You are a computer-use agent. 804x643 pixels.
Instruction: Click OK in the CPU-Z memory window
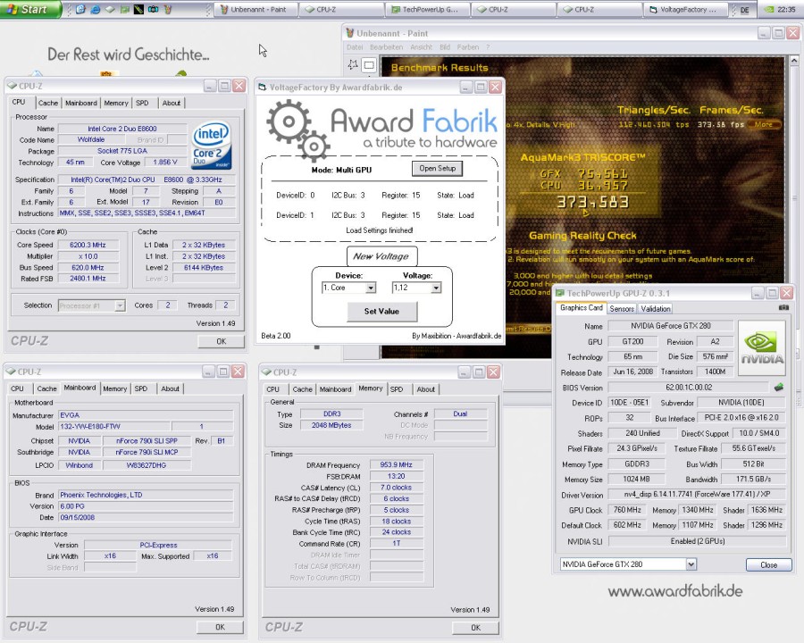(x=476, y=628)
